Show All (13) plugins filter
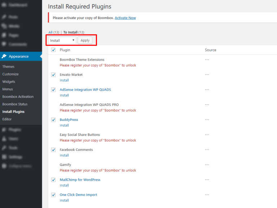 tap(54, 32)
